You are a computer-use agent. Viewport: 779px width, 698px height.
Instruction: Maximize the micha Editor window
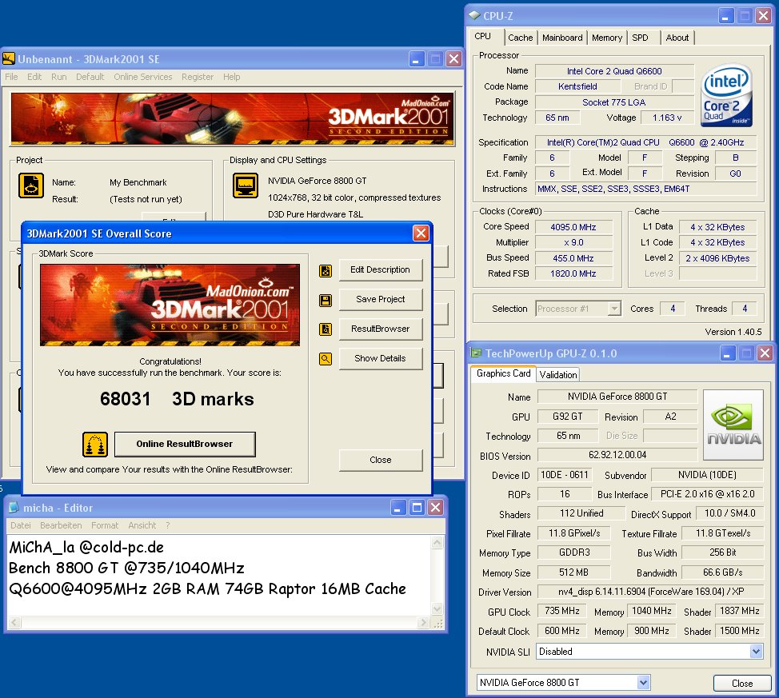(x=417, y=507)
